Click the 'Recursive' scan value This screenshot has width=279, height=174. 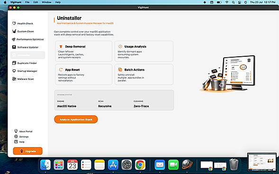point(105,106)
